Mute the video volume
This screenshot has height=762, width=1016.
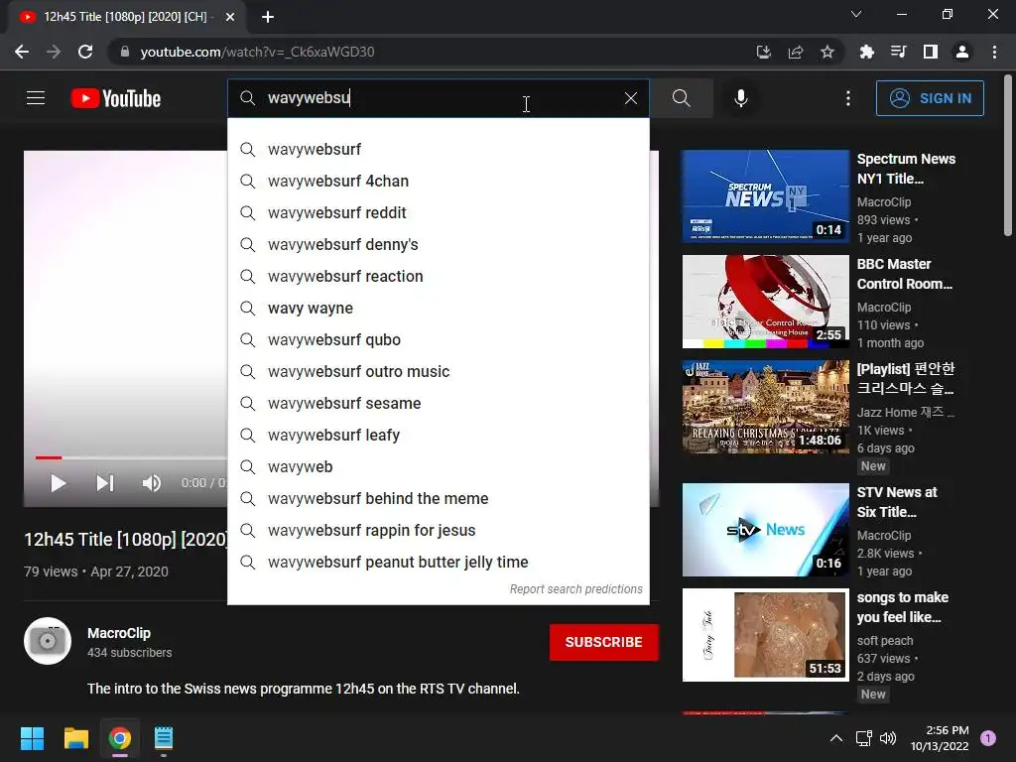point(152,483)
